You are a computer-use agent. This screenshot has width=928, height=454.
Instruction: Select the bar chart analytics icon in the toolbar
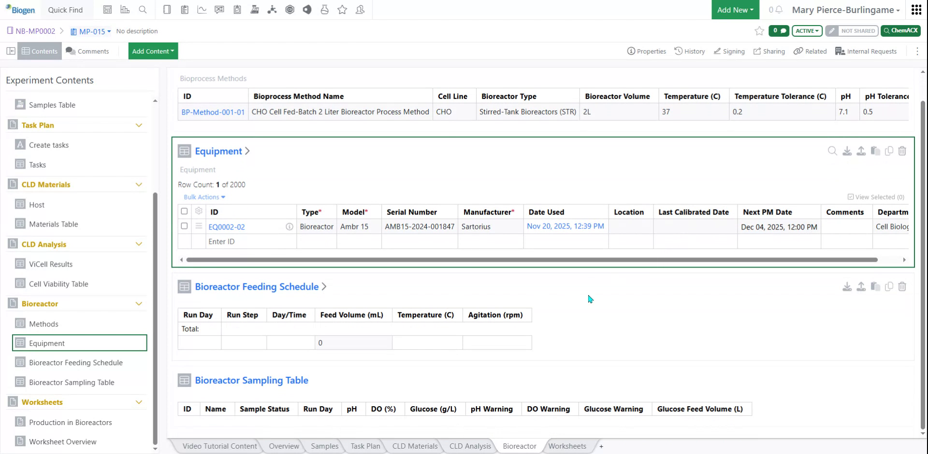click(x=125, y=9)
